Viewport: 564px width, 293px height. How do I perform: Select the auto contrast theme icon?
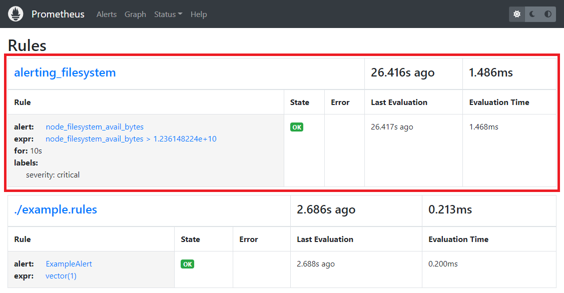[548, 14]
